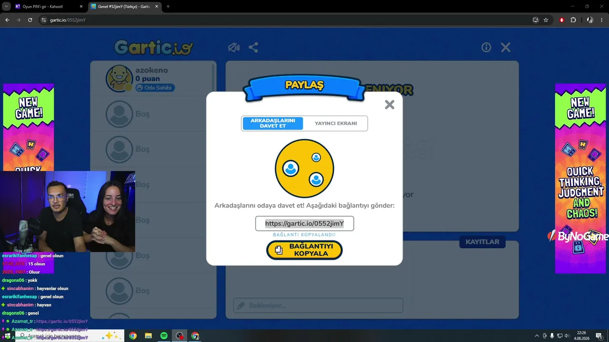Click the system tray microphone icon
This screenshot has width=609, height=342.
tap(552, 336)
